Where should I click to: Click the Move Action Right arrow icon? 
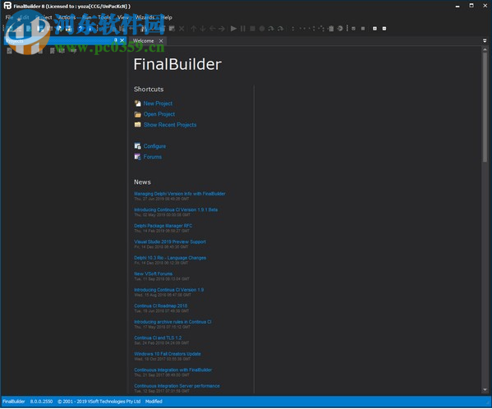(x=222, y=29)
